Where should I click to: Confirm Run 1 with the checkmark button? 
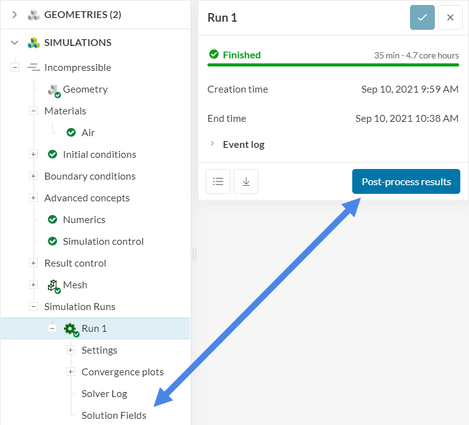click(x=422, y=17)
